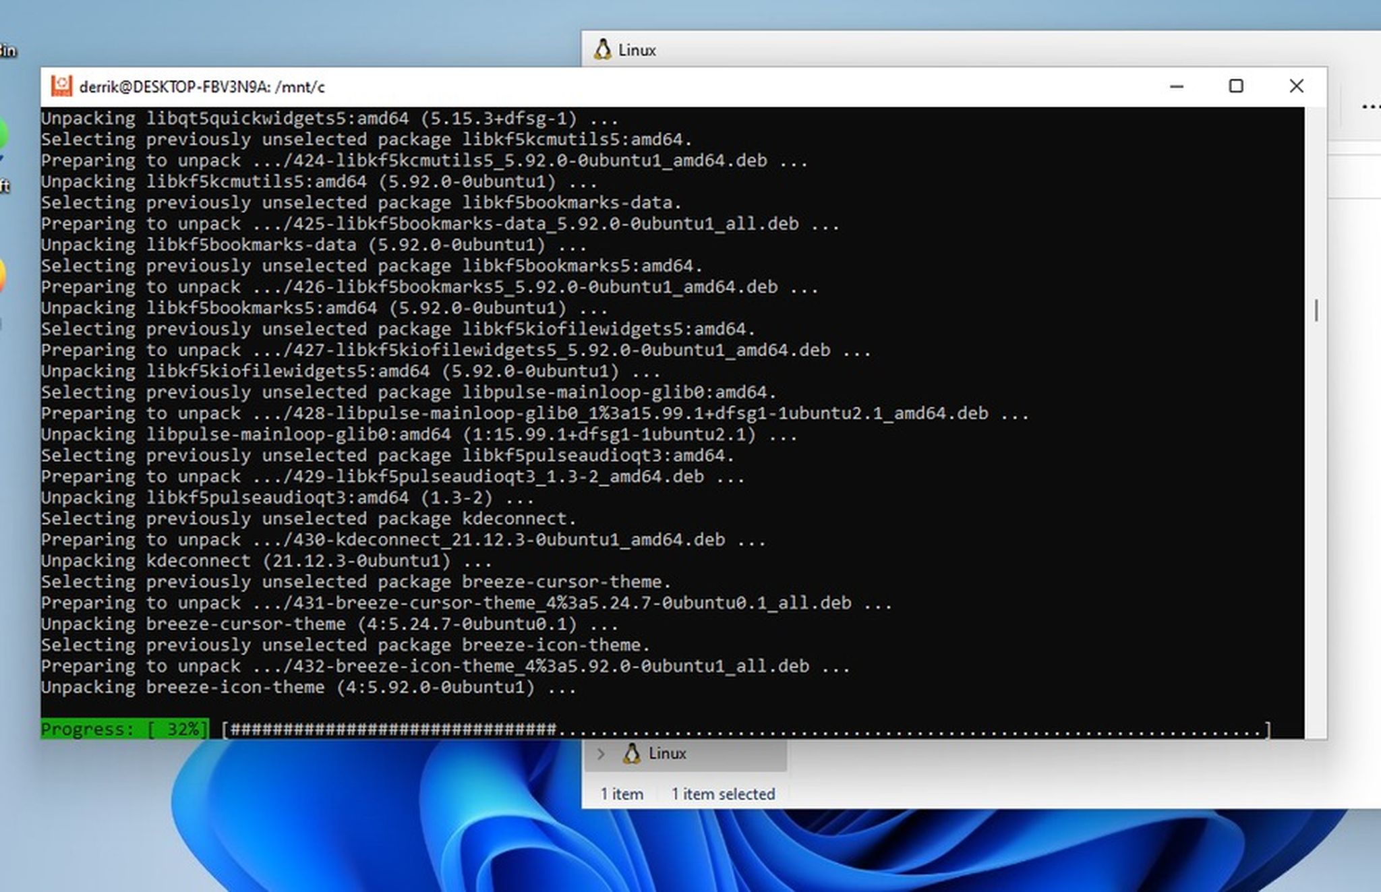Click the Linux title text in File Explorer

637,51
